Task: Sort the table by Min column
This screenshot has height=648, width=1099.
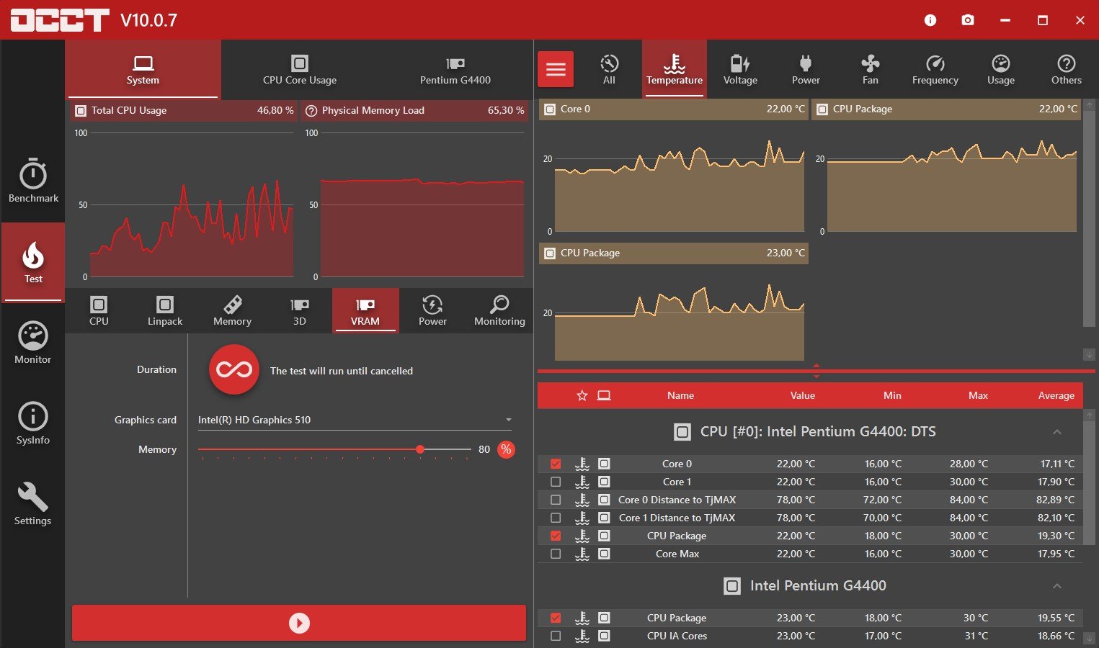Action: tap(892, 395)
